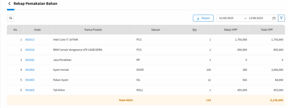Select the Jasa Perakitan product name
This screenshot has width=288, height=108.
[x=62, y=60]
